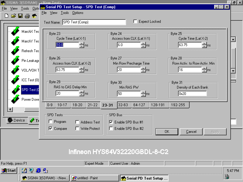Select the green checkmark beside SPD Test
243x182 pixels.
tap(15, 89)
